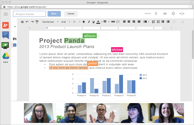Click the Cancel button

click(x=71, y=14)
